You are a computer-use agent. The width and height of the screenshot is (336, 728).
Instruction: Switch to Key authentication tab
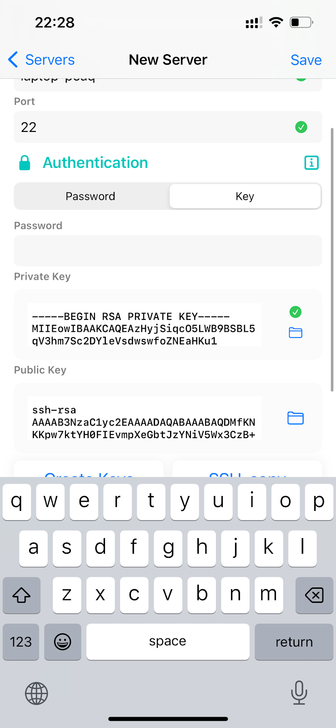click(245, 196)
